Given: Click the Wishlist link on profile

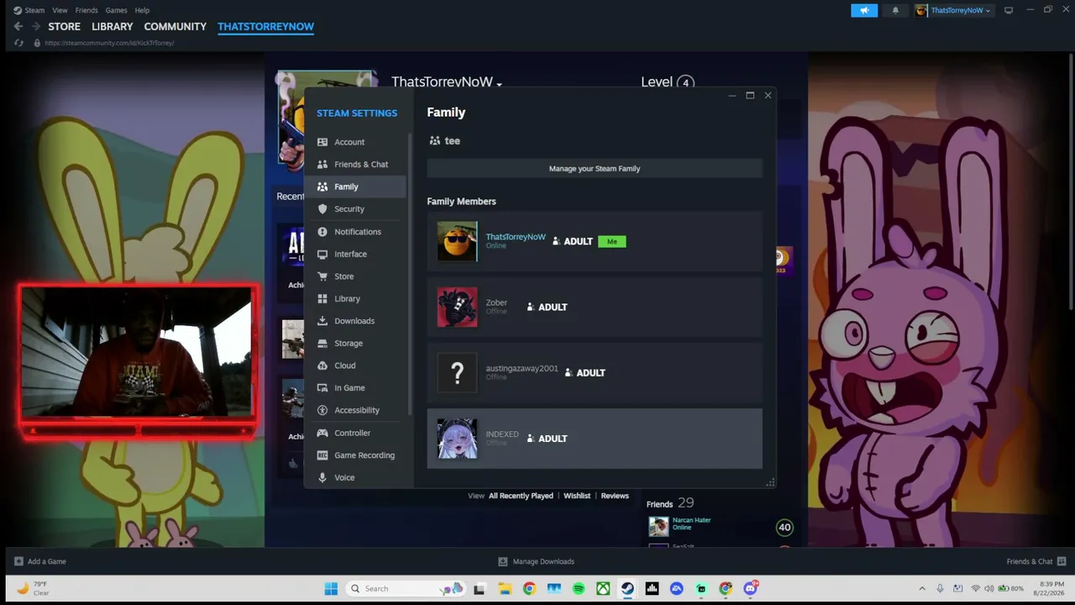Looking at the screenshot, I should [577, 496].
